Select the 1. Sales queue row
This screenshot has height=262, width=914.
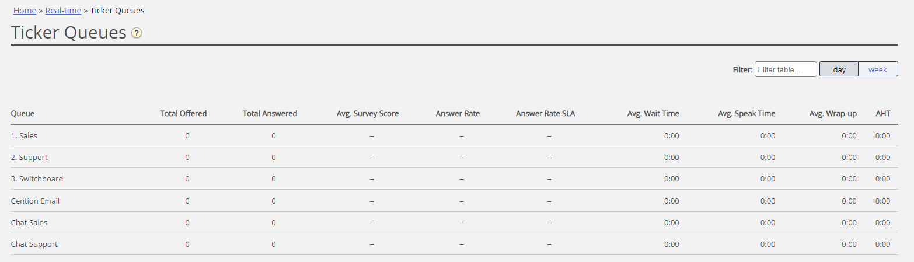25,136
